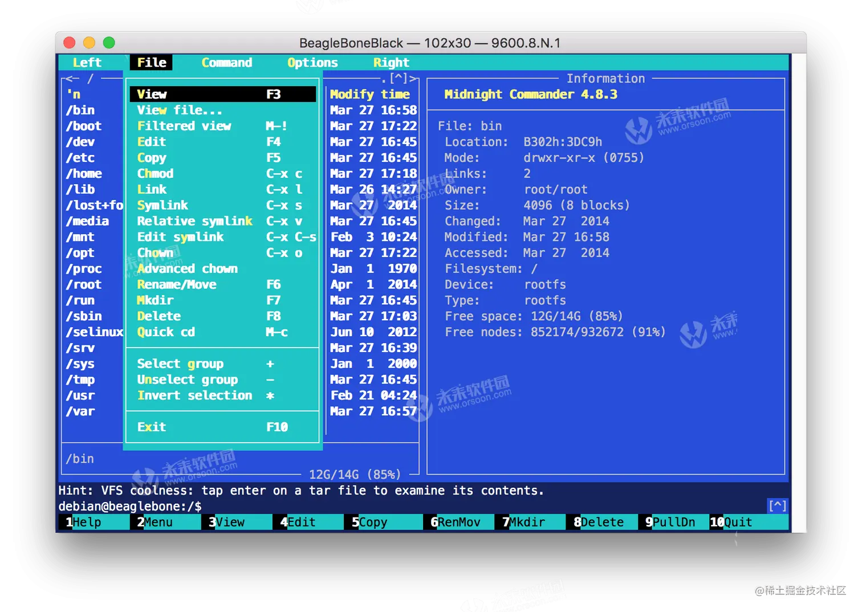Click the 9PullDn function key
The image size is (862, 612).
673,522
